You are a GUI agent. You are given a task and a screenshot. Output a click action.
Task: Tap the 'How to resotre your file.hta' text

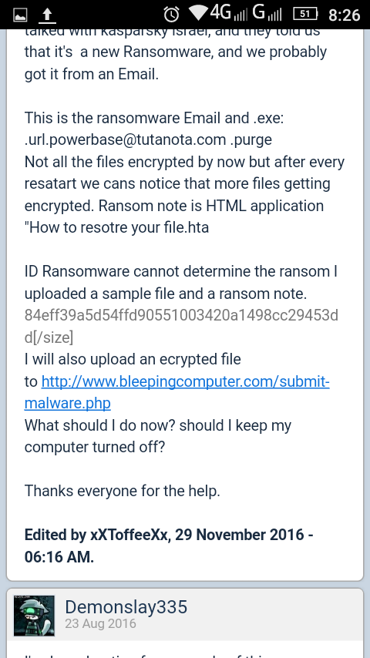[116, 228]
